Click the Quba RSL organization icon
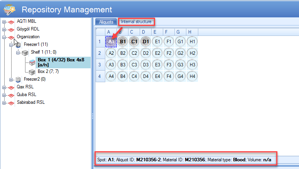The width and height of the screenshot is (299, 169). [12, 95]
